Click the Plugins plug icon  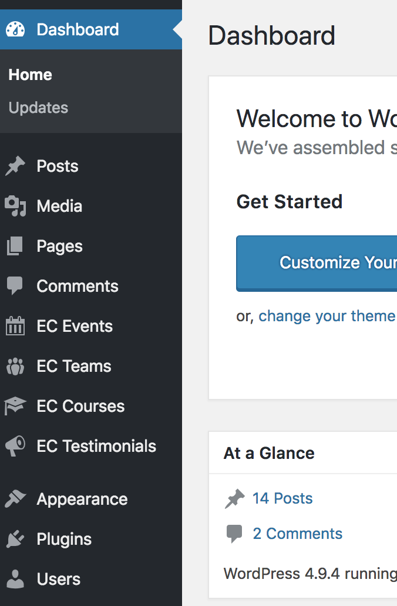tap(15, 539)
